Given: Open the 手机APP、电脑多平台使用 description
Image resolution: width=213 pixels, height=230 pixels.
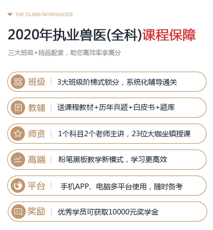Looking at the screenshot, I should pyautogui.click(x=121, y=186).
